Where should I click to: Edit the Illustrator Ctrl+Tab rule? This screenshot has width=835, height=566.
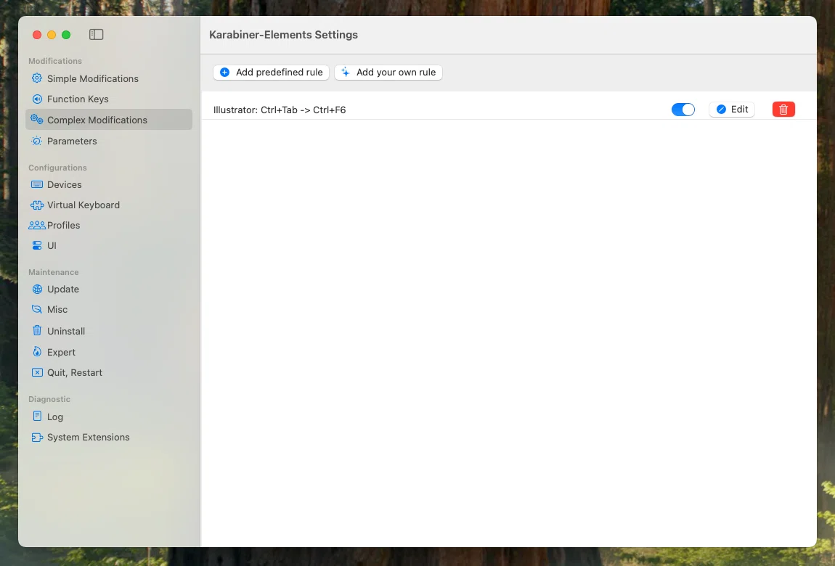(732, 109)
